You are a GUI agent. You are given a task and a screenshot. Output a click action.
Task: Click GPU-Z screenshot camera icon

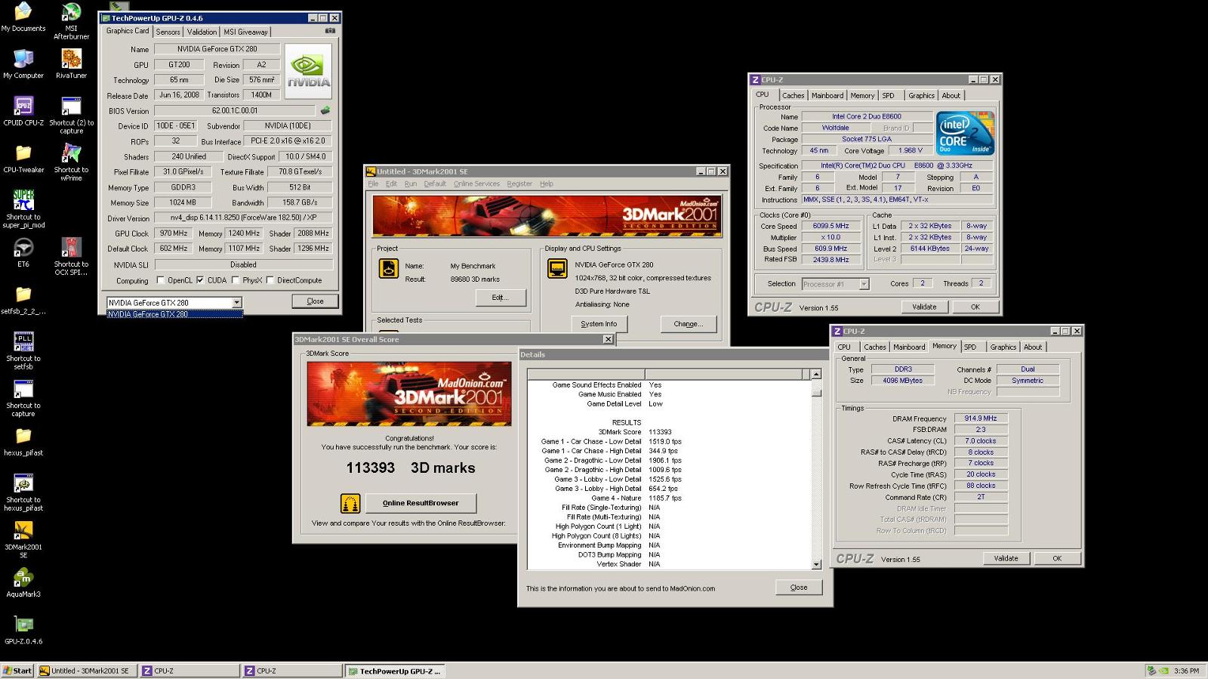click(330, 31)
